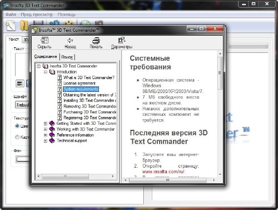Open the Помощь menu
This screenshot has width=278, height=210.
coord(66,14)
